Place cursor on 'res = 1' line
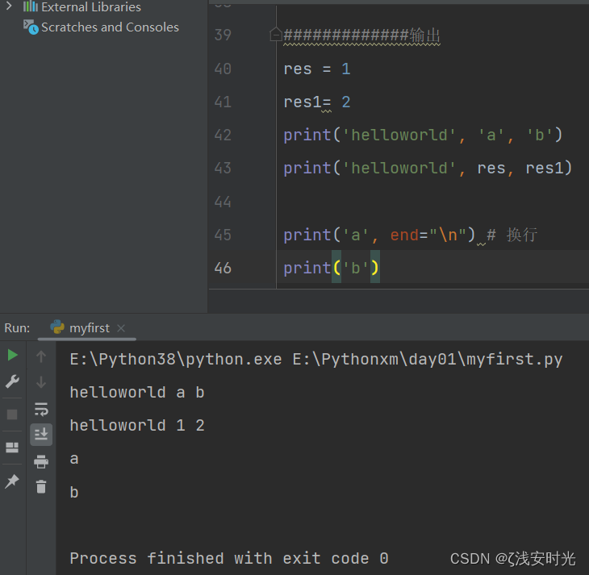 (317, 69)
